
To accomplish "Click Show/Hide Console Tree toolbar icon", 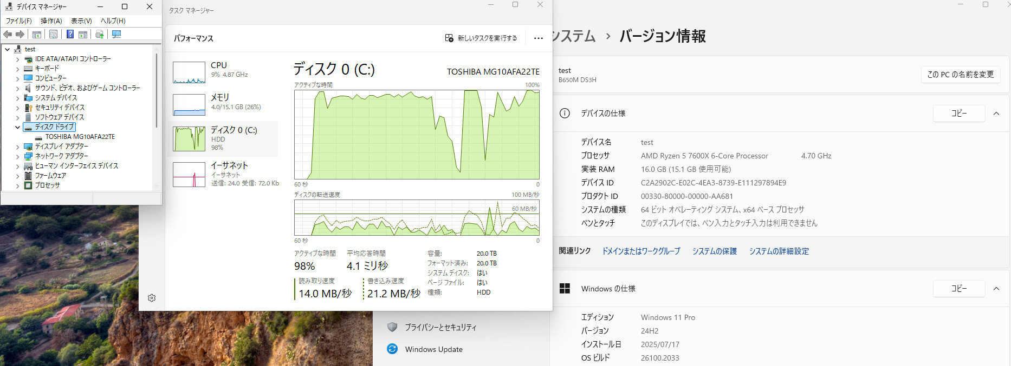I will coord(37,35).
